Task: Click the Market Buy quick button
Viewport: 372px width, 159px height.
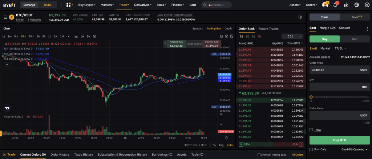Action: (176, 44)
